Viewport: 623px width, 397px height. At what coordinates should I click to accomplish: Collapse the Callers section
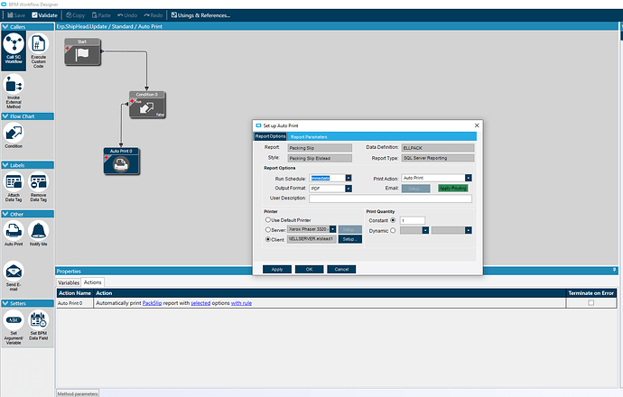point(5,26)
